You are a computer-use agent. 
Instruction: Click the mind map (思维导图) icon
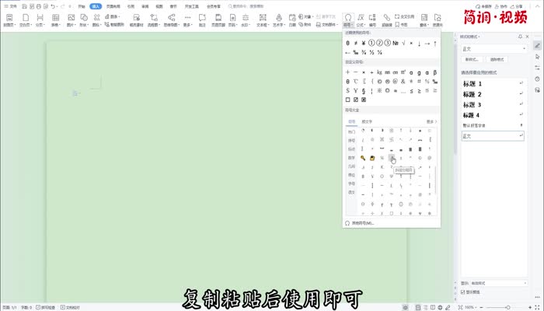pos(172,17)
